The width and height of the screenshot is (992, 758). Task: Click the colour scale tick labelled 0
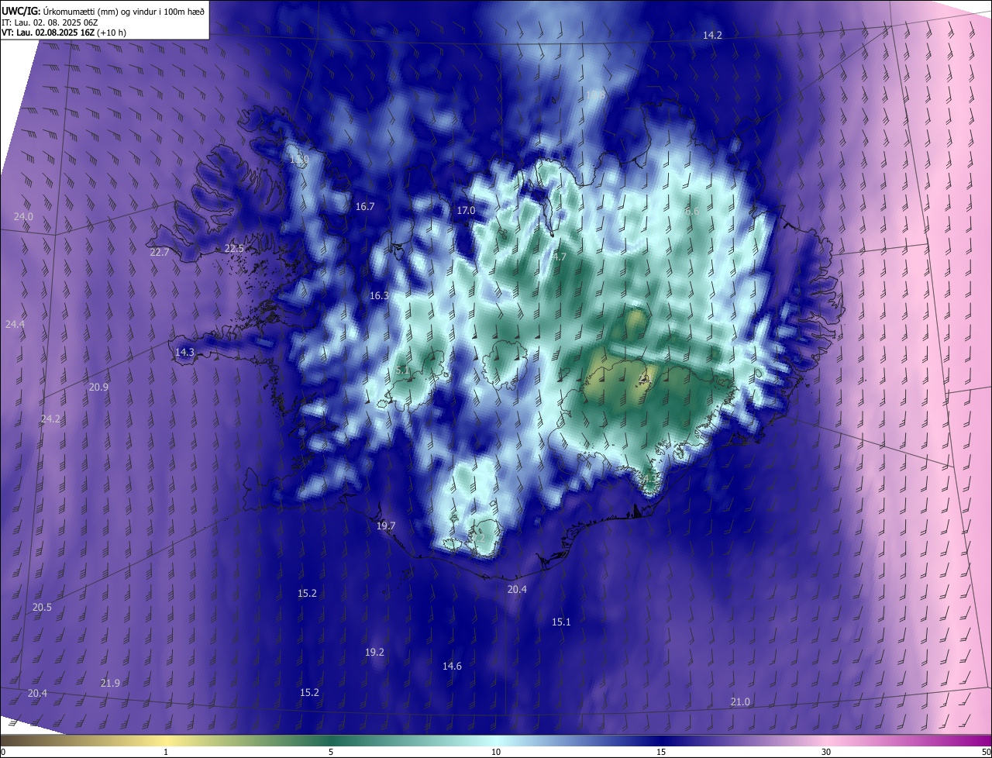point(2,752)
